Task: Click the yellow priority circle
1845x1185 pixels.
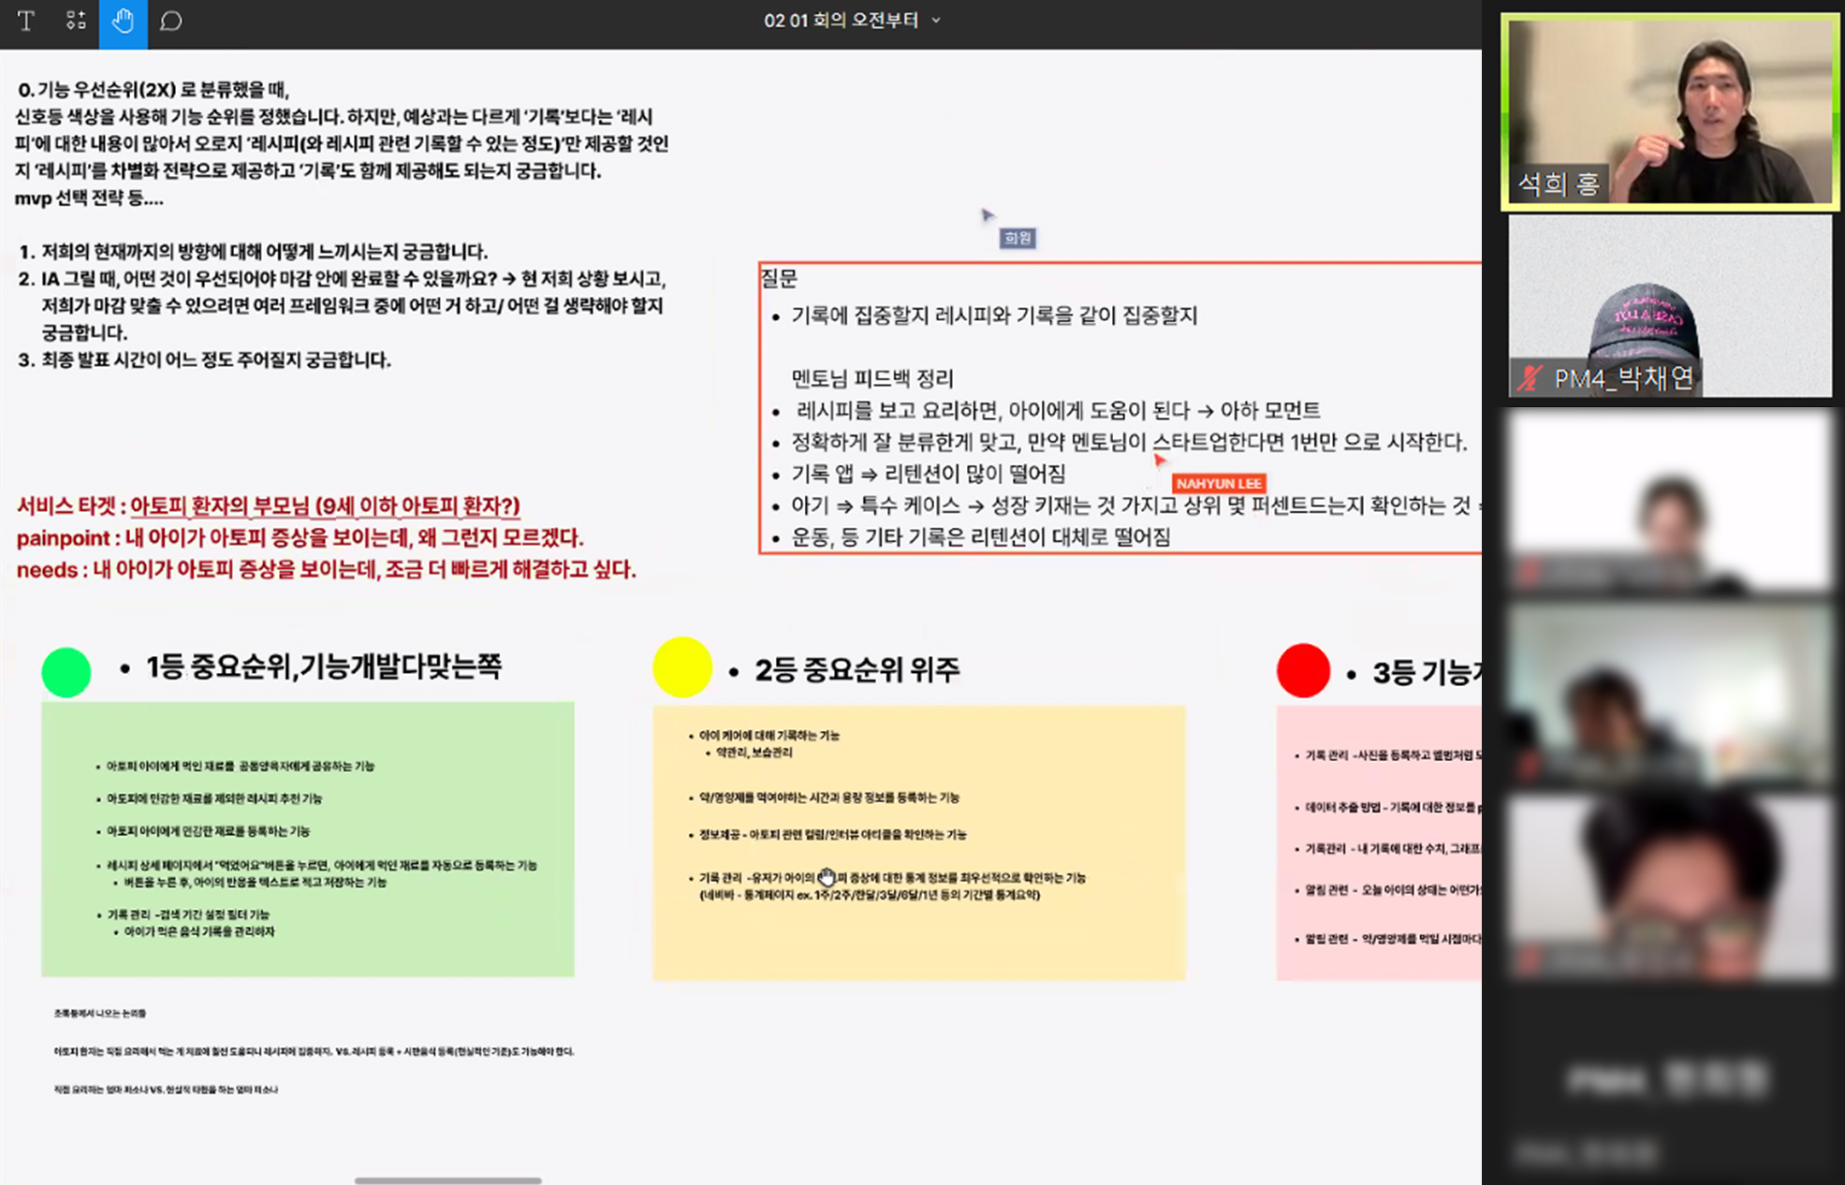Action: point(681,667)
